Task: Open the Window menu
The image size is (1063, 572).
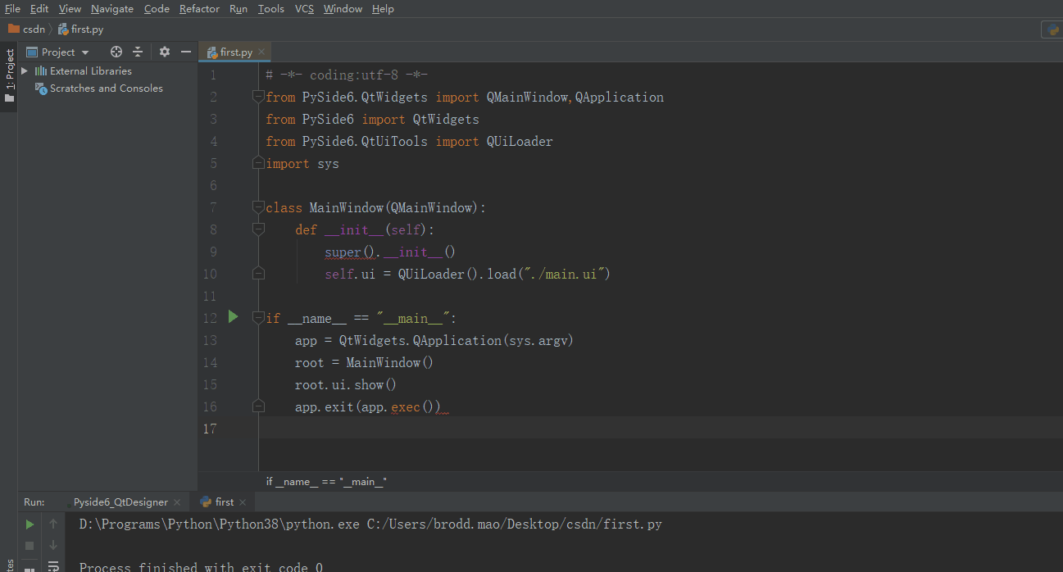Action: tap(343, 9)
